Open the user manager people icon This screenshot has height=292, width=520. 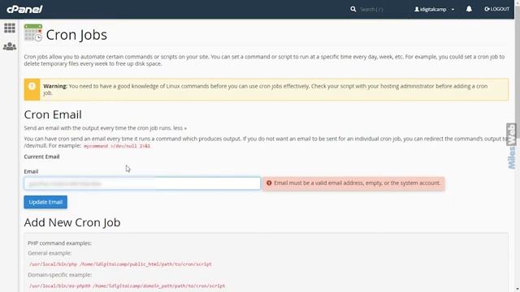click(x=10, y=46)
